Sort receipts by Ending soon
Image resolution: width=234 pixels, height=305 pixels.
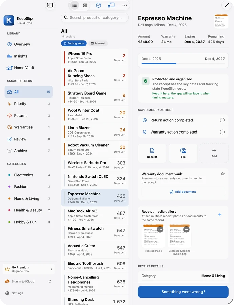(74, 43)
